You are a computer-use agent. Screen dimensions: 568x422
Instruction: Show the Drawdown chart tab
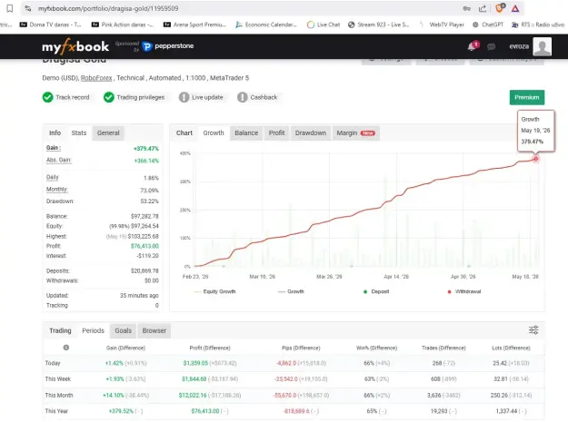coord(311,132)
